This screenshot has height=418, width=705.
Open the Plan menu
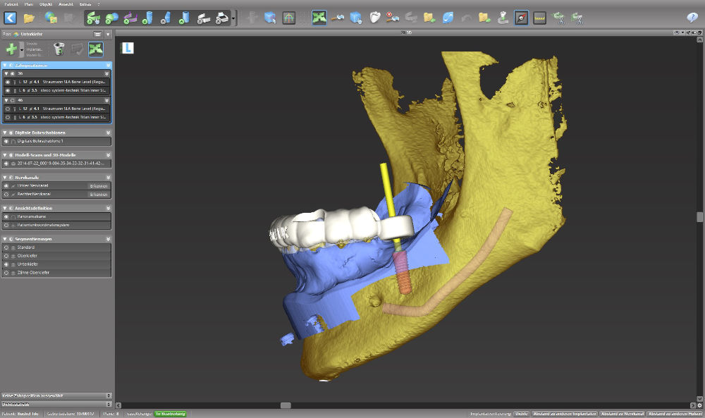click(29, 4)
